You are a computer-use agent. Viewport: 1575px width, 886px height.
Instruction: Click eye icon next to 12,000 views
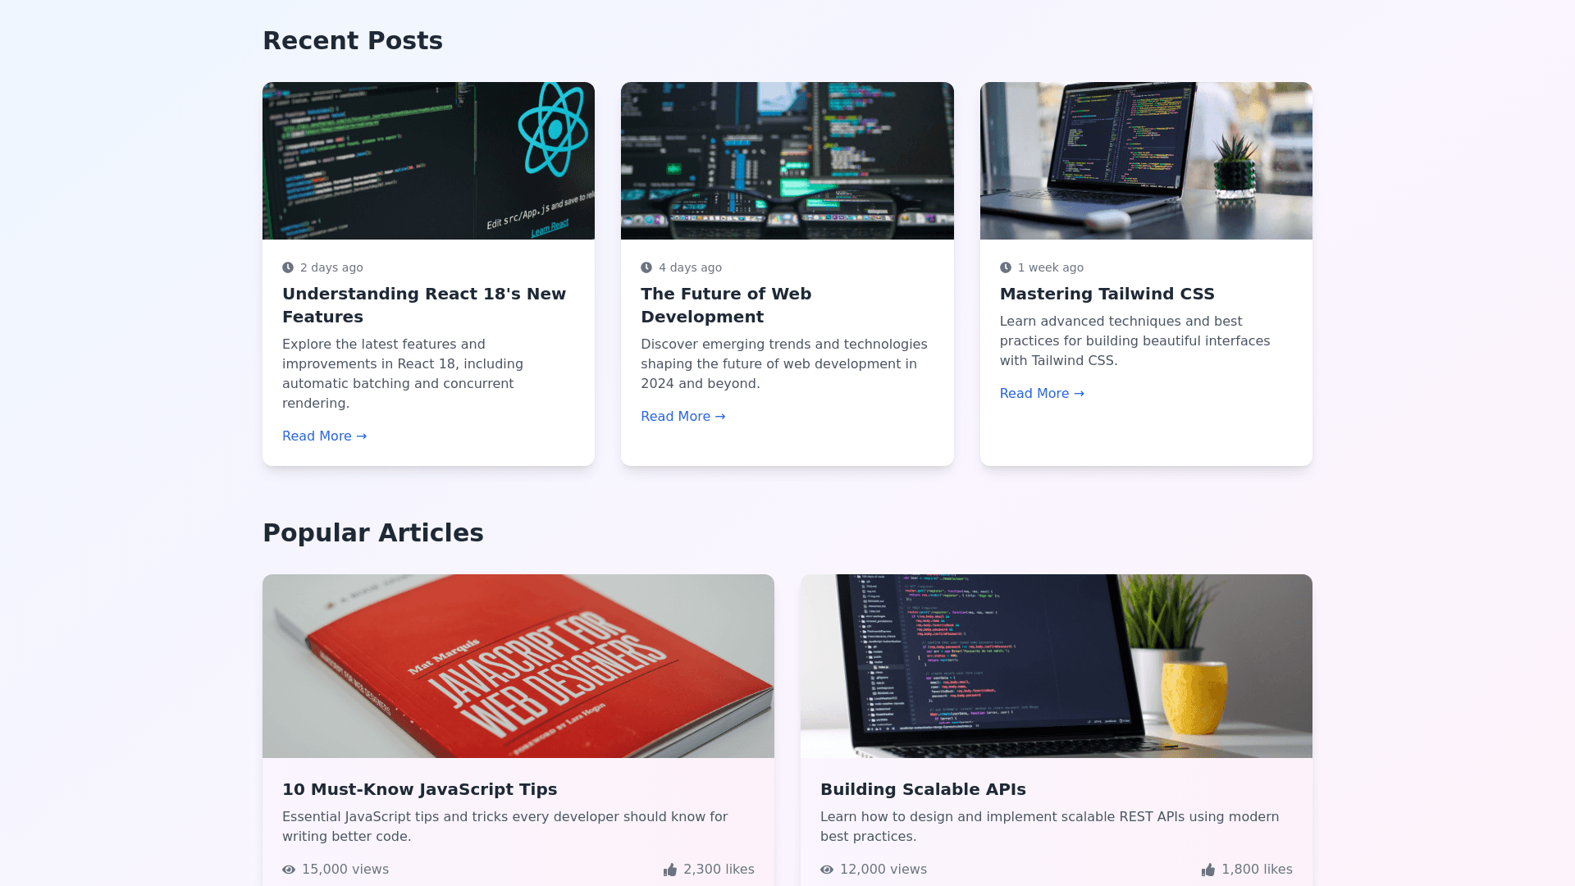(x=827, y=870)
